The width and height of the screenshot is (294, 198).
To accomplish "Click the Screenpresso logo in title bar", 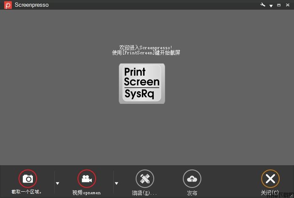I will [8, 5].
